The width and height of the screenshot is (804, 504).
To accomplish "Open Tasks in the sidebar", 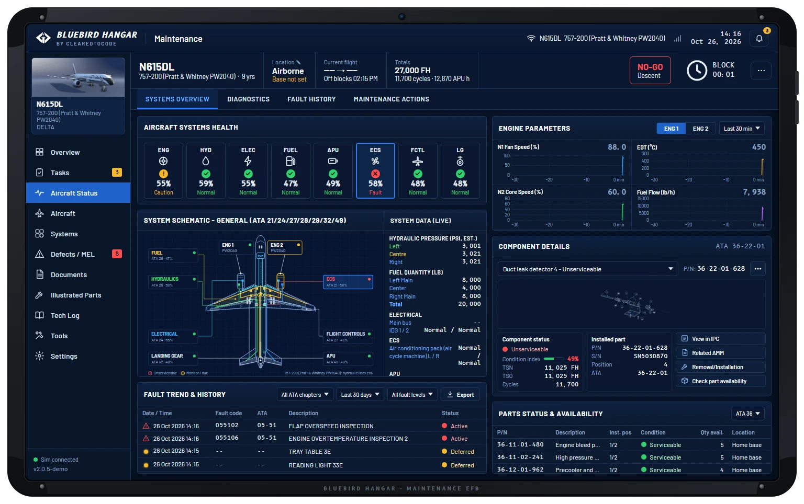I will click(x=78, y=173).
